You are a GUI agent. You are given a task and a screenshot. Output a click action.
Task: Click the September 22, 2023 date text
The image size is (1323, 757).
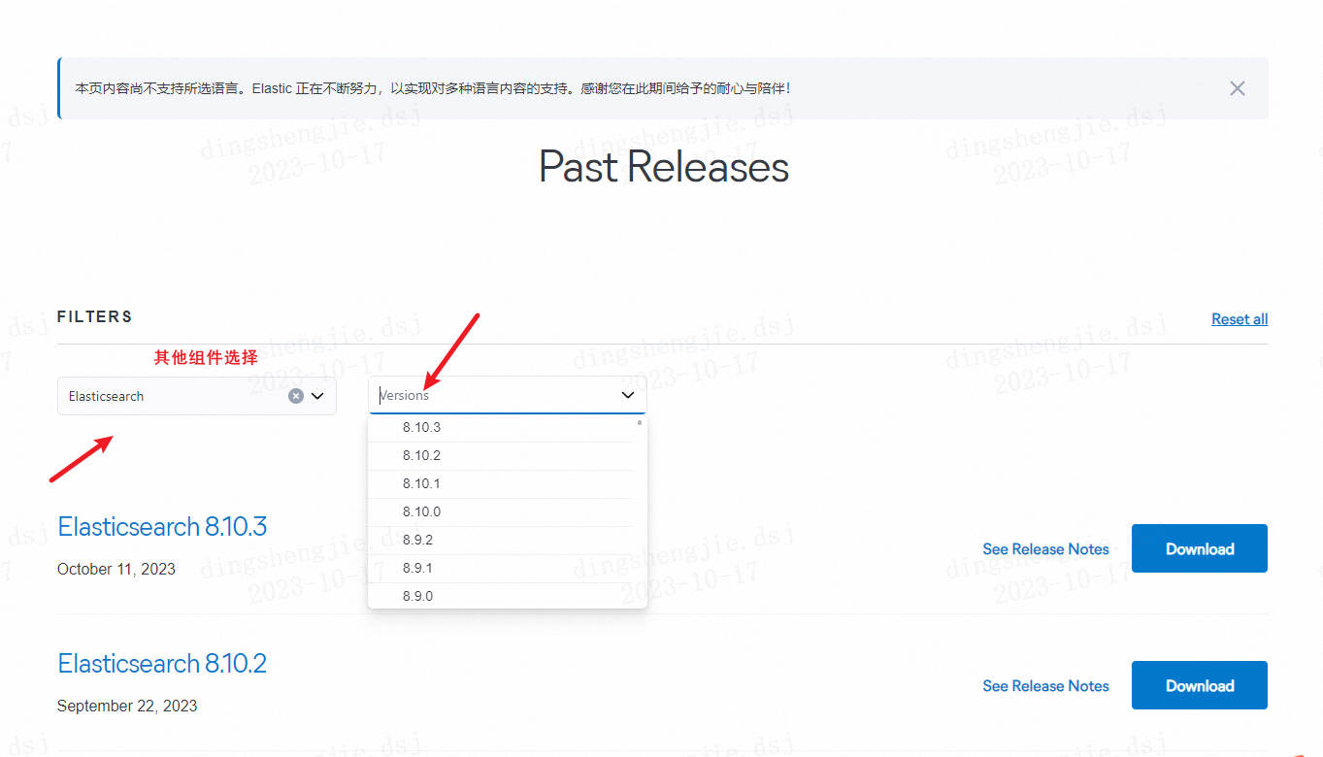[127, 707]
